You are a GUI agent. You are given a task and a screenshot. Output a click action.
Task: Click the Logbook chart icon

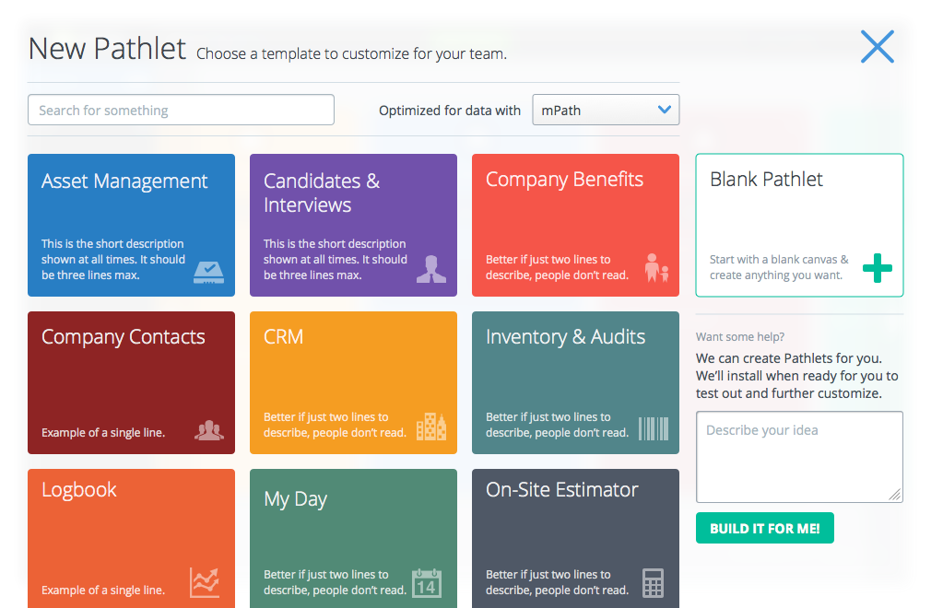(x=205, y=582)
